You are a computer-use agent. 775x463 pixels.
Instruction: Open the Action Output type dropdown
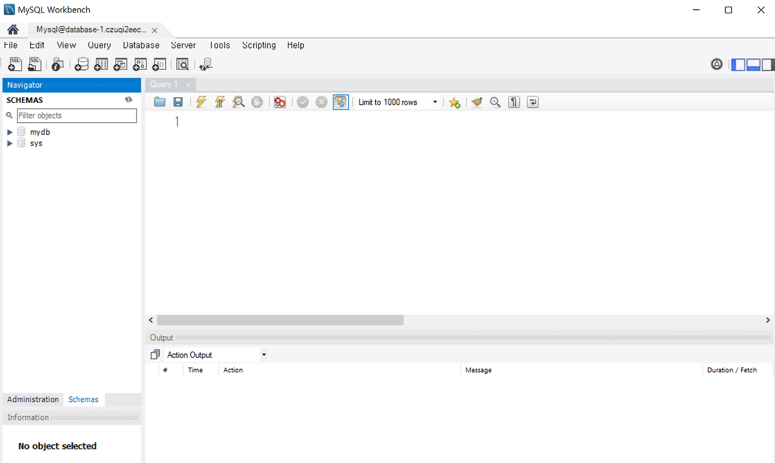(x=263, y=355)
